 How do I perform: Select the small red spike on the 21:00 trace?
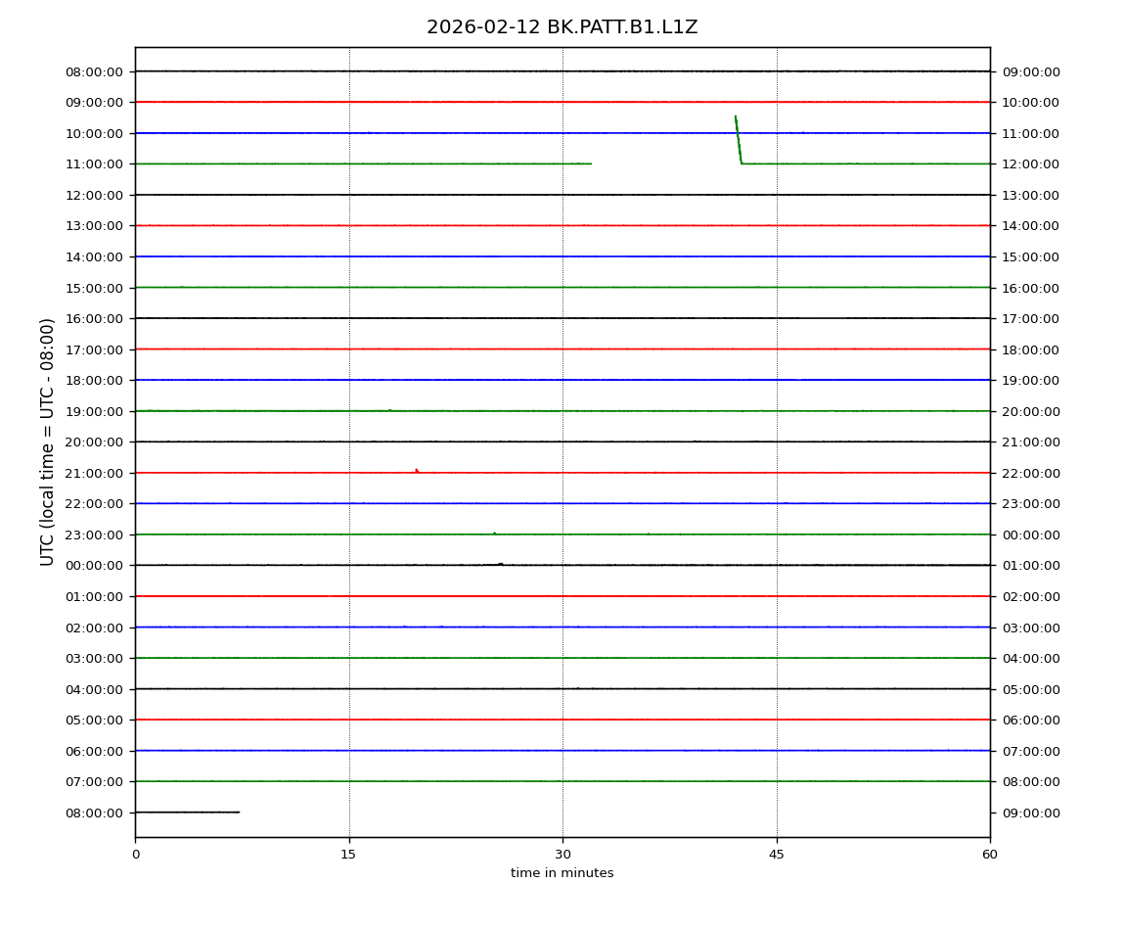tap(416, 471)
